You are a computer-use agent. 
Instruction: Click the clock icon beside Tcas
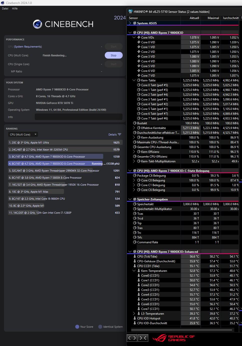coord(135,213)
